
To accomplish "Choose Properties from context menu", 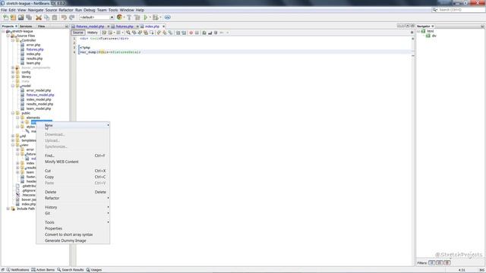I will (73, 228).
